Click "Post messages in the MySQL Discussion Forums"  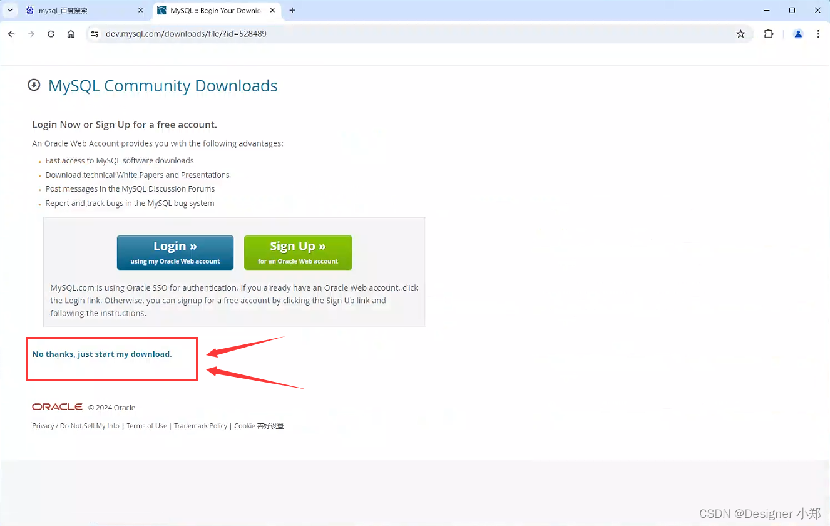click(x=130, y=188)
